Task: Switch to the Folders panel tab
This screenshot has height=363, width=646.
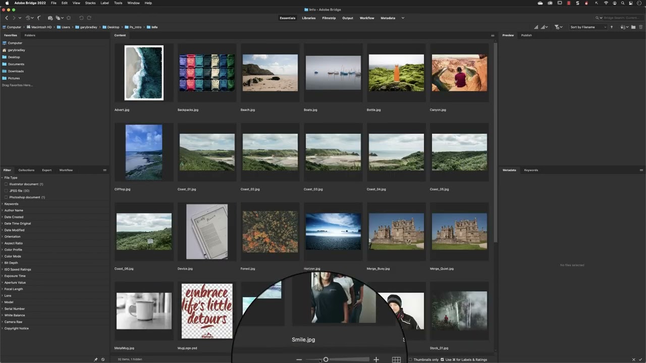Action: [30, 35]
